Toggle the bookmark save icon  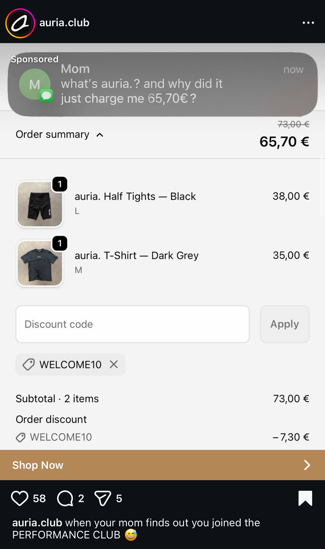click(305, 498)
